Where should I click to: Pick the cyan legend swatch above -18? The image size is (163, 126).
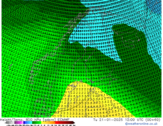pos(31,123)
